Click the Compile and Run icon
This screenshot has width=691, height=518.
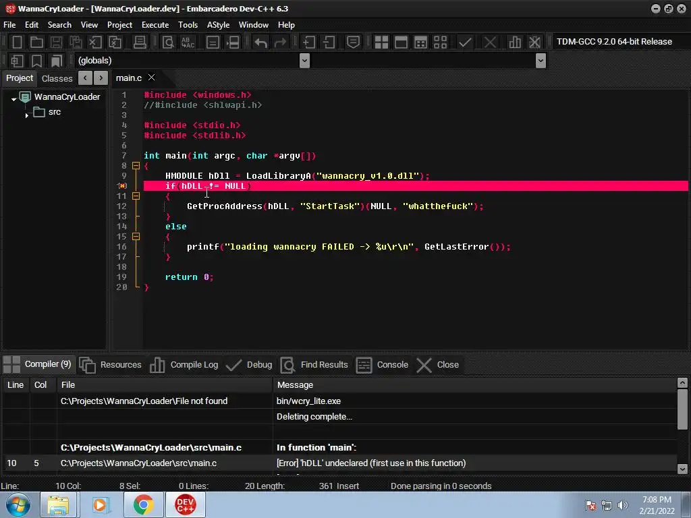pyautogui.click(x=421, y=42)
